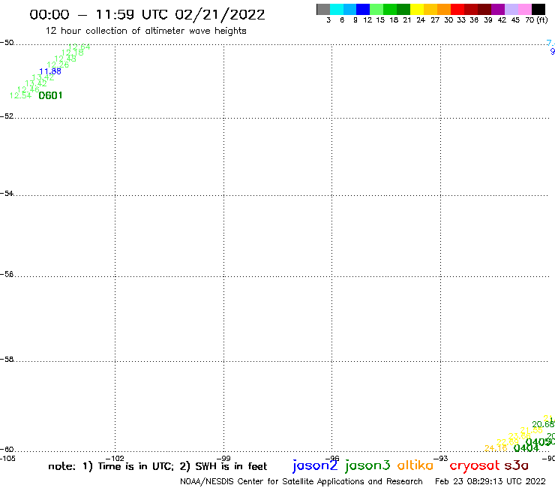
Task: Click the -99 longitude axis label
Action: (223, 459)
